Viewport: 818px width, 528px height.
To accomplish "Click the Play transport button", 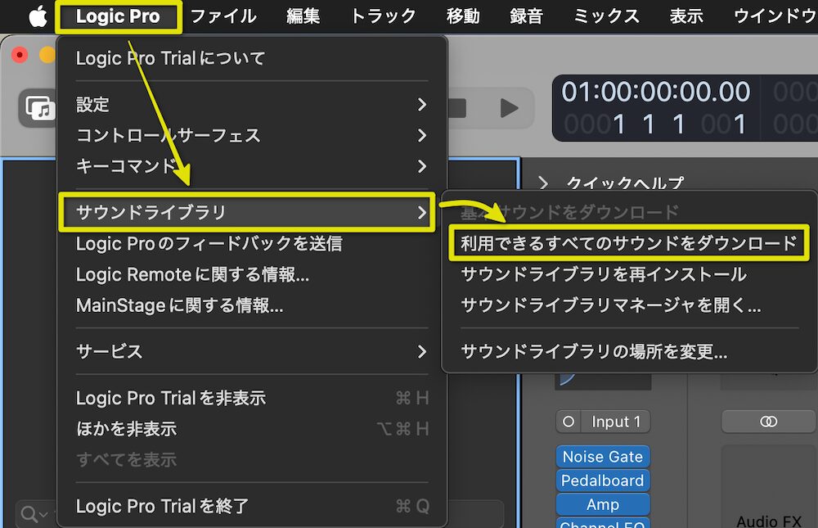I will 509,108.
